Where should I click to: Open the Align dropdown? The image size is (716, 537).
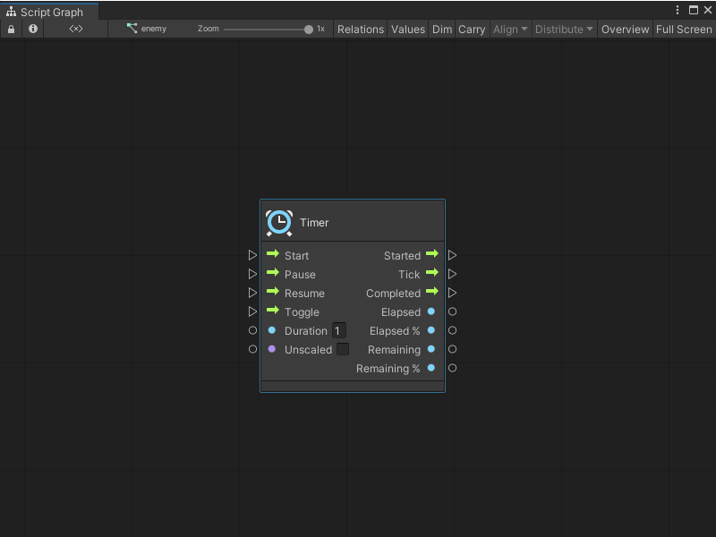click(x=509, y=29)
